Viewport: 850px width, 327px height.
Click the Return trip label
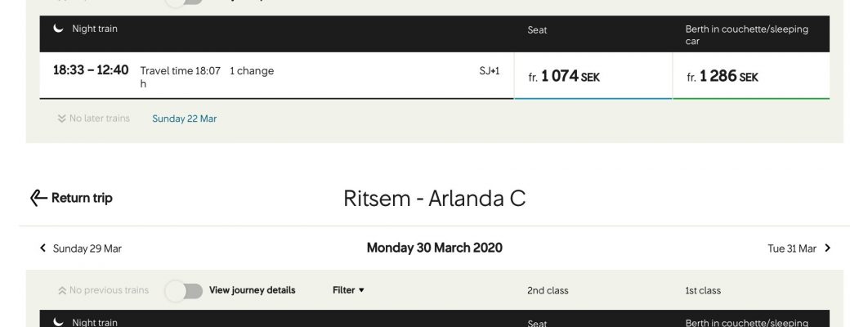pyautogui.click(x=82, y=198)
